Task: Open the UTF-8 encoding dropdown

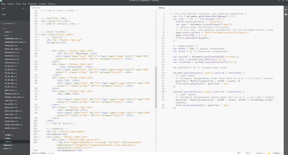Action: pos(248,153)
